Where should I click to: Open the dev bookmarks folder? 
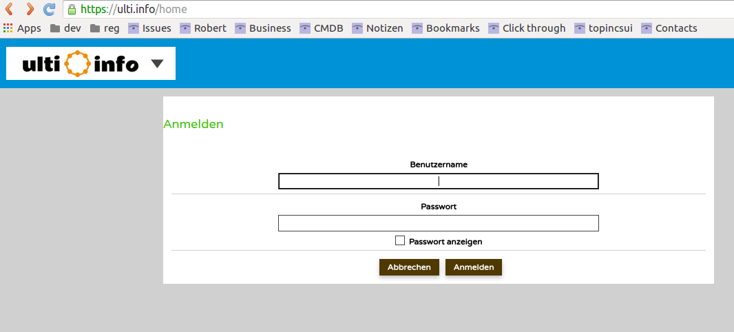65,28
